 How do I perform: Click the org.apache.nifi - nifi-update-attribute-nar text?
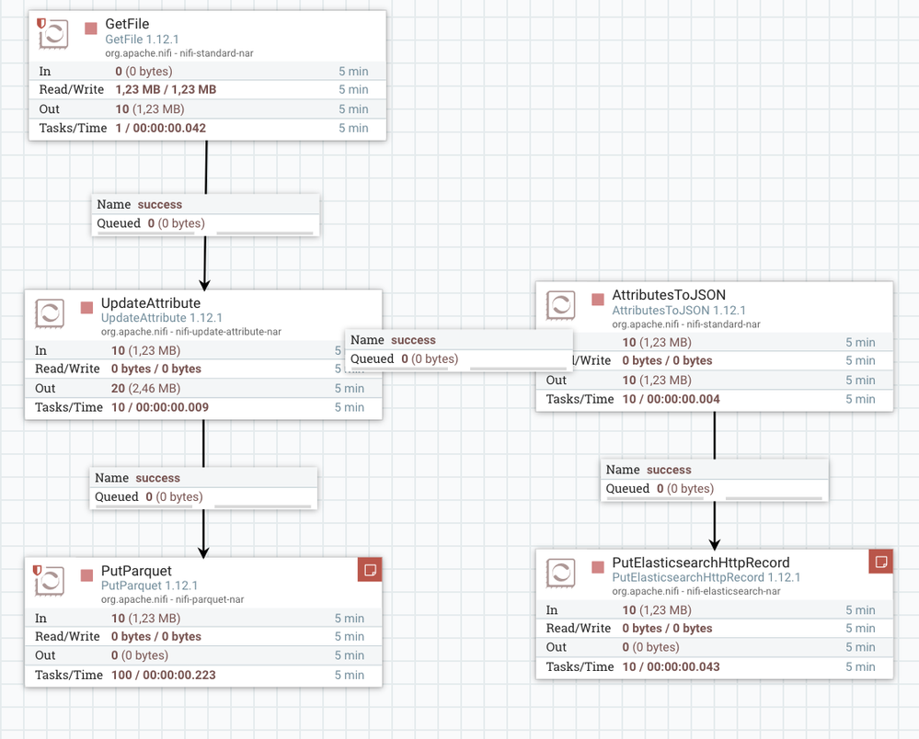click(191, 332)
